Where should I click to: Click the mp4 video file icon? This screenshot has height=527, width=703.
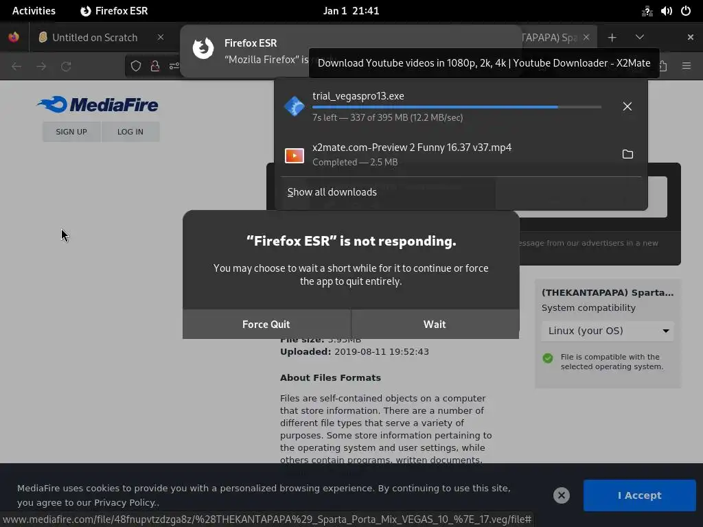[294, 156]
